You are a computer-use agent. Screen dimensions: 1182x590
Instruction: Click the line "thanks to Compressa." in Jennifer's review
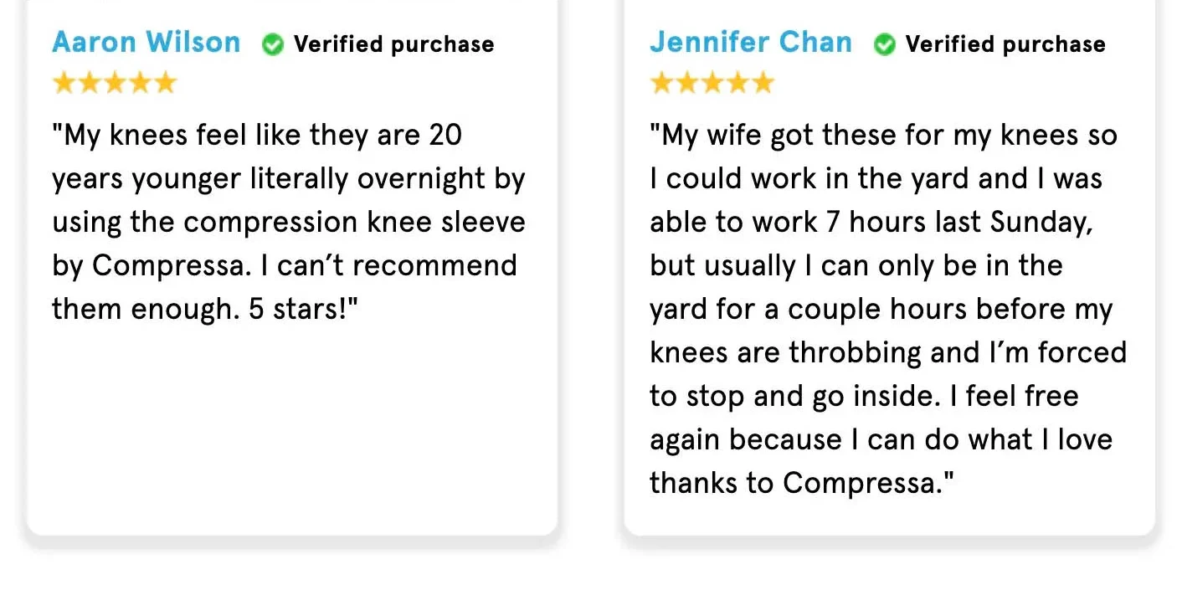click(802, 483)
